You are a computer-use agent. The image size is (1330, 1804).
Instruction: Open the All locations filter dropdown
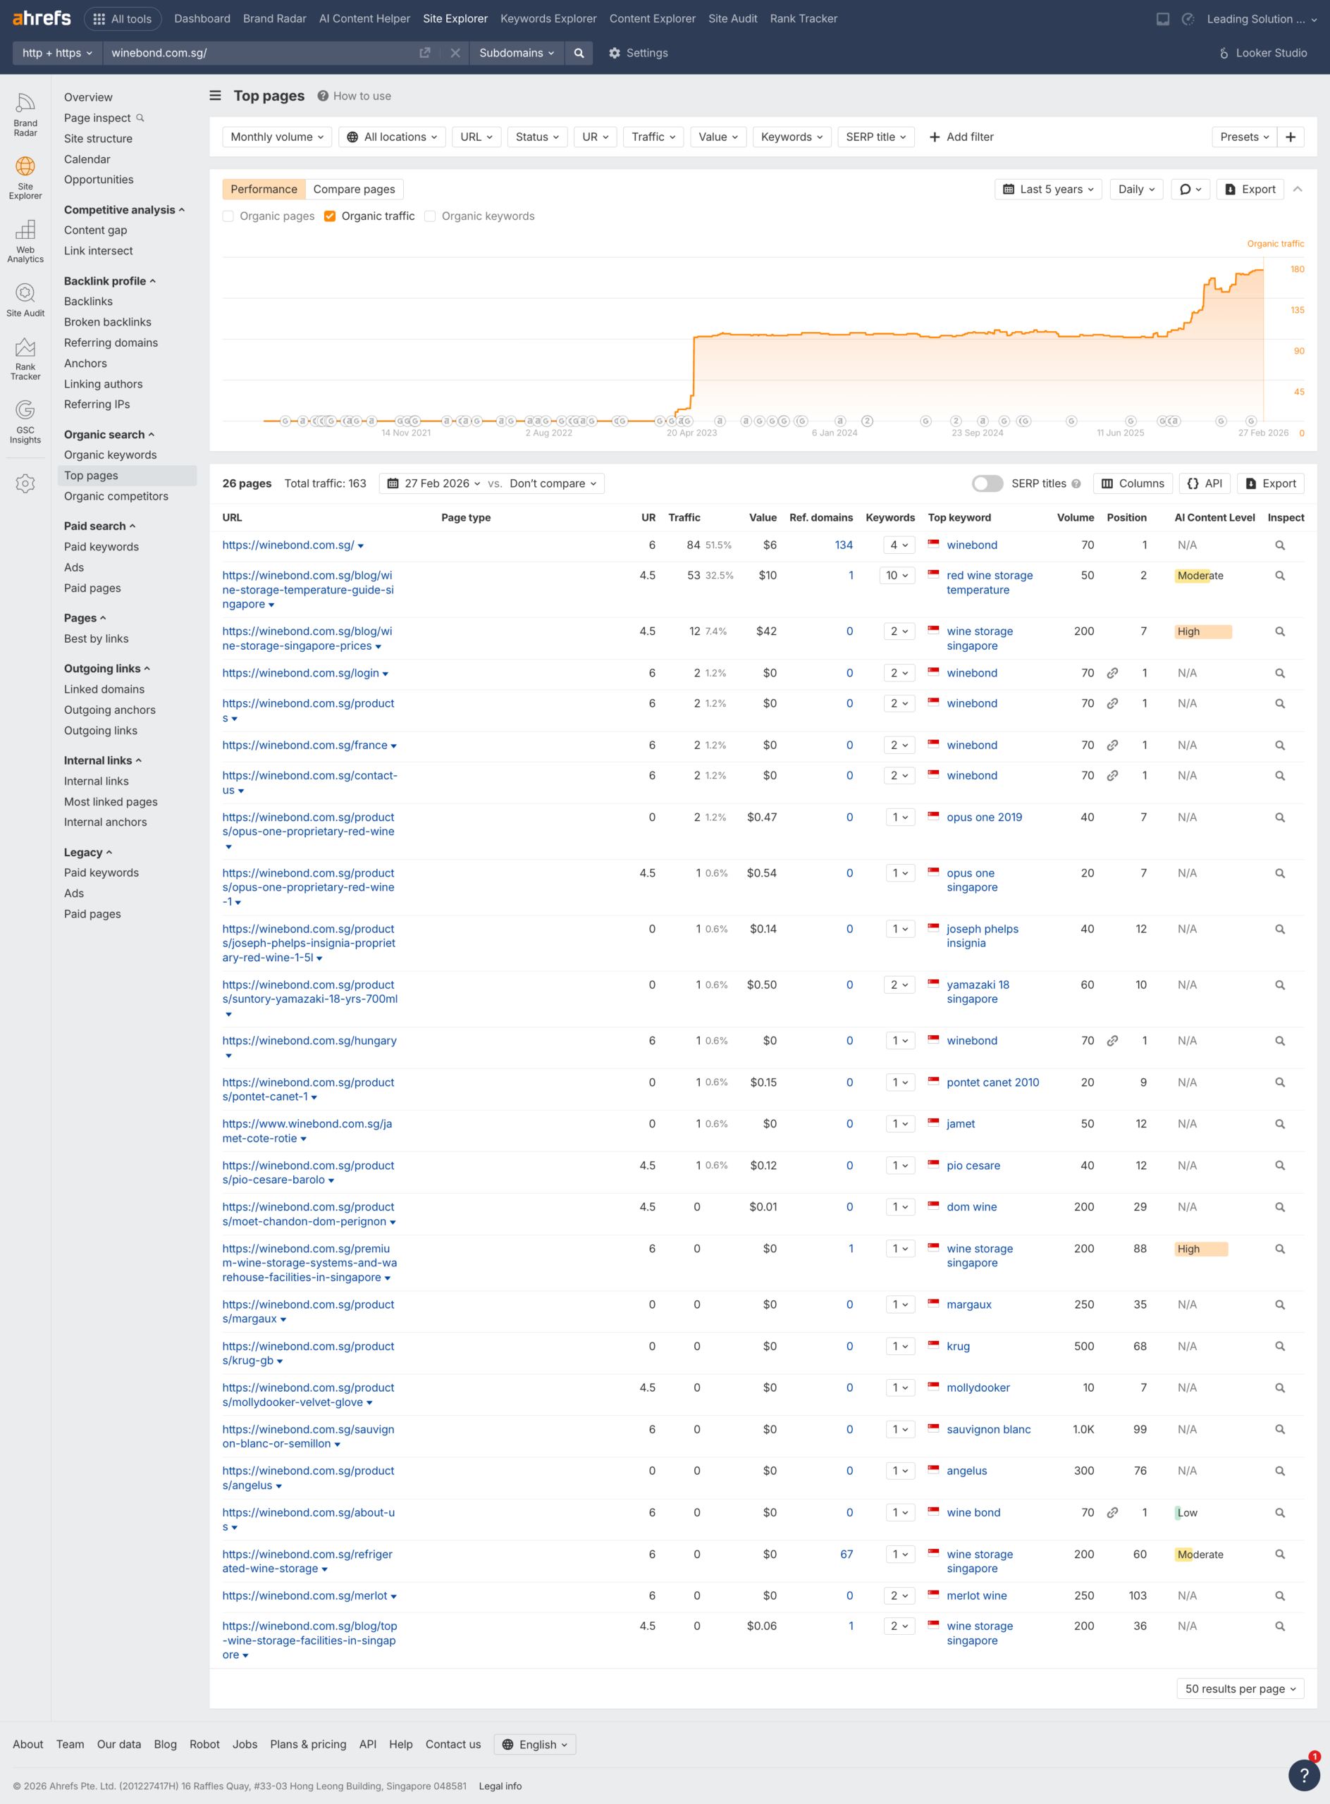[x=392, y=137]
